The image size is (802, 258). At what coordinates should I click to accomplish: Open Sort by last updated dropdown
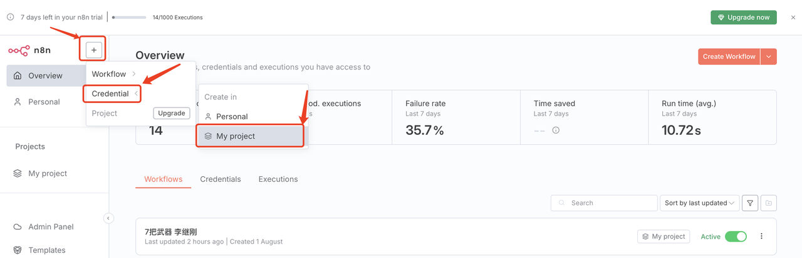(x=699, y=203)
